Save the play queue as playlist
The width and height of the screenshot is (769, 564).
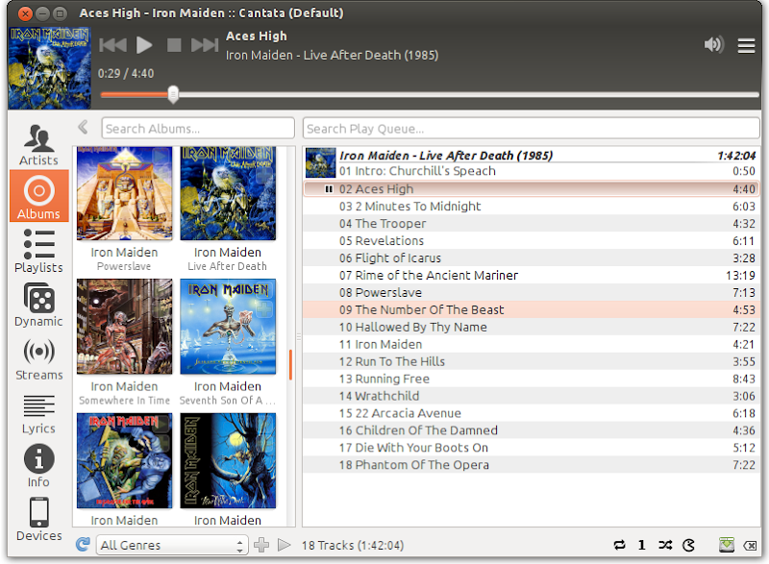[727, 545]
